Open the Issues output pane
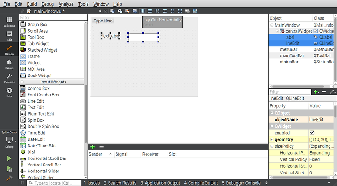Viewport: 337px width, 186px height. (92, 183)
